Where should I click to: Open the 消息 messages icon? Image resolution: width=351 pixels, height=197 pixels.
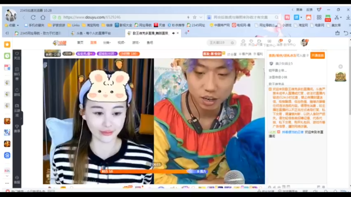point(280,42)
